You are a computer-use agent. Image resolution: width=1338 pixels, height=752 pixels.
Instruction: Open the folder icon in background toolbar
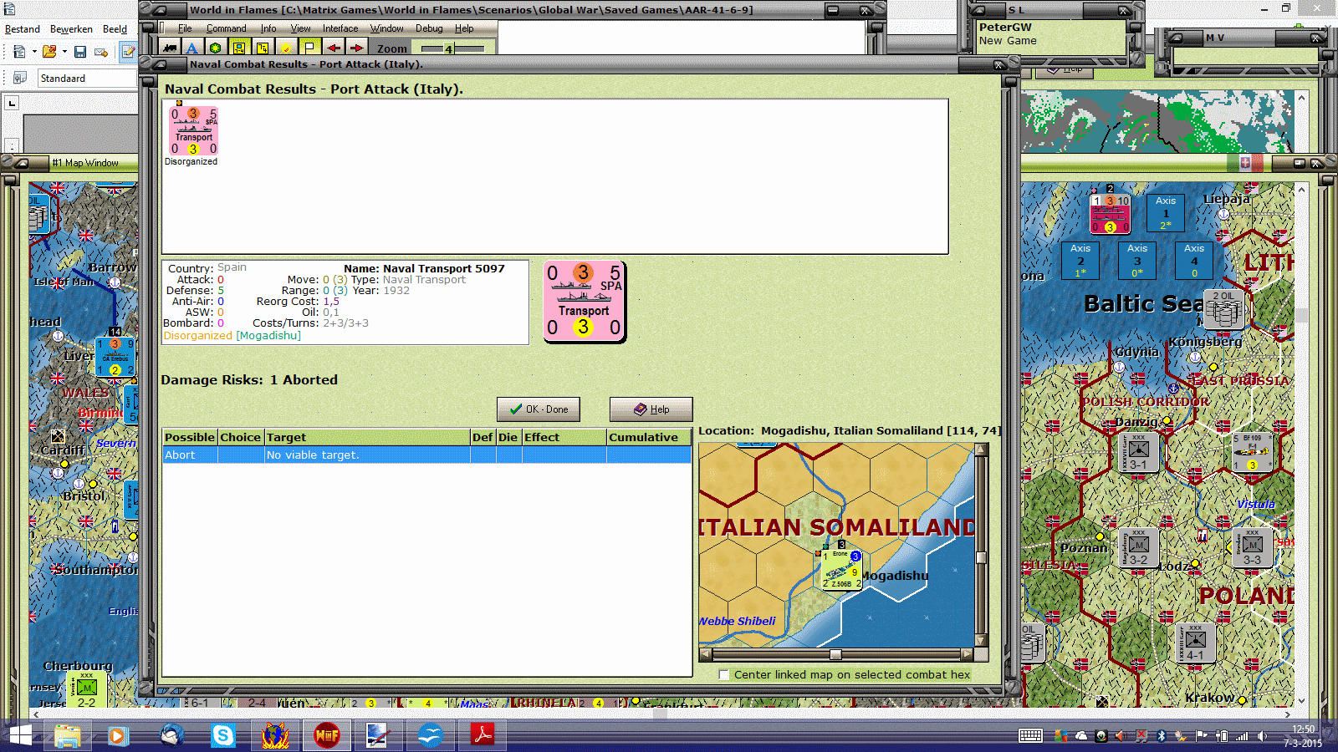coord(49,52)
